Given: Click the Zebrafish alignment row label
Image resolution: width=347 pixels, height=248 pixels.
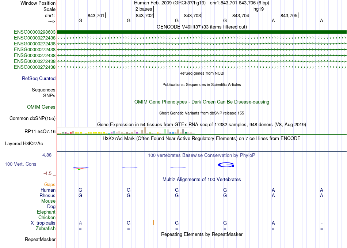Looking at the screenshot, I should tap(46, 228).
